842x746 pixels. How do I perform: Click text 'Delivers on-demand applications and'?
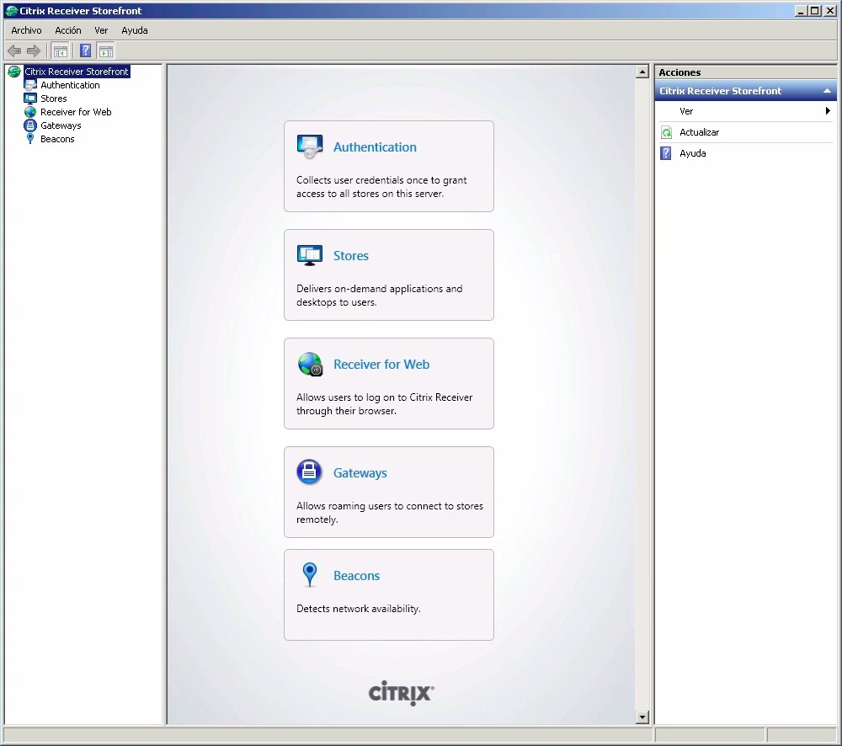(x=379, y=289)
